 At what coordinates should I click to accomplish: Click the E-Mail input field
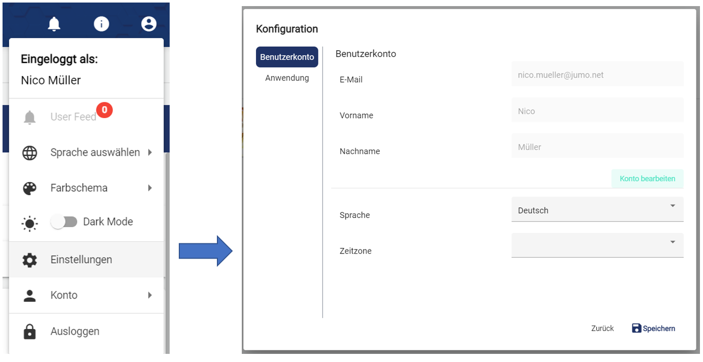[597, 75]
